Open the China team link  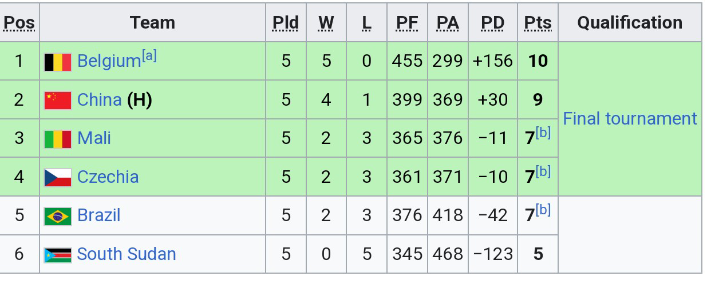[99, 100]
